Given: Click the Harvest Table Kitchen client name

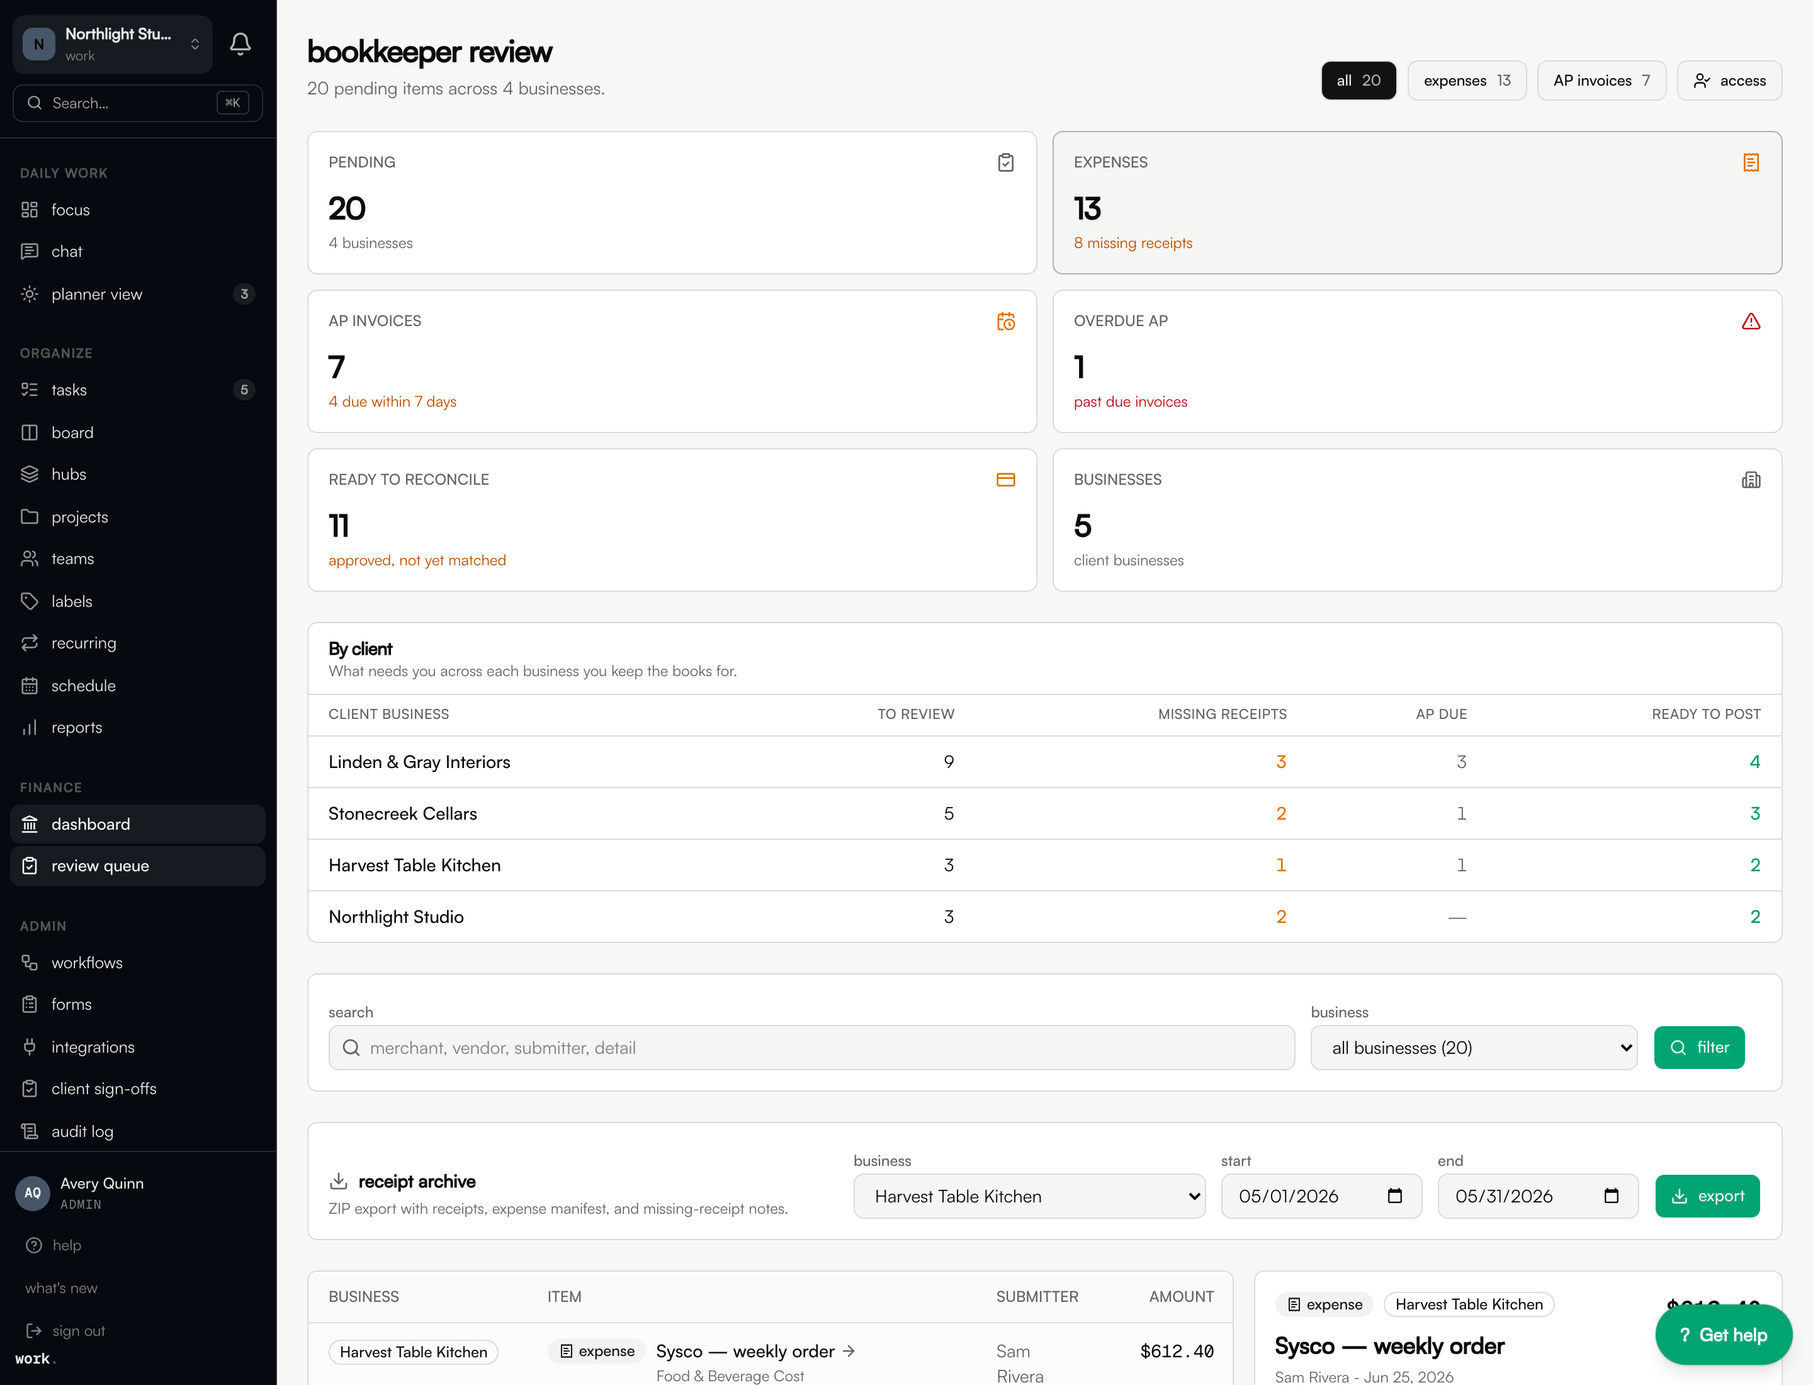Looking at the screenshot, I should [x=415, y=865].
